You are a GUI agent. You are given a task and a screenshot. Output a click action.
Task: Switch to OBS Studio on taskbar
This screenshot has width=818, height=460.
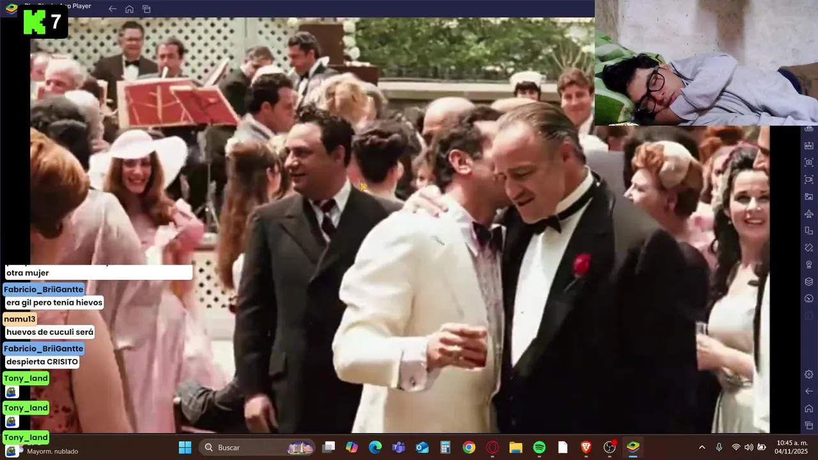610,447
